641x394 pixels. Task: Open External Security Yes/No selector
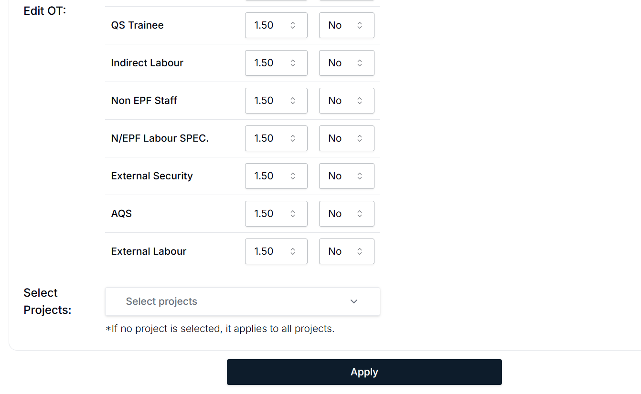[346, 176]
